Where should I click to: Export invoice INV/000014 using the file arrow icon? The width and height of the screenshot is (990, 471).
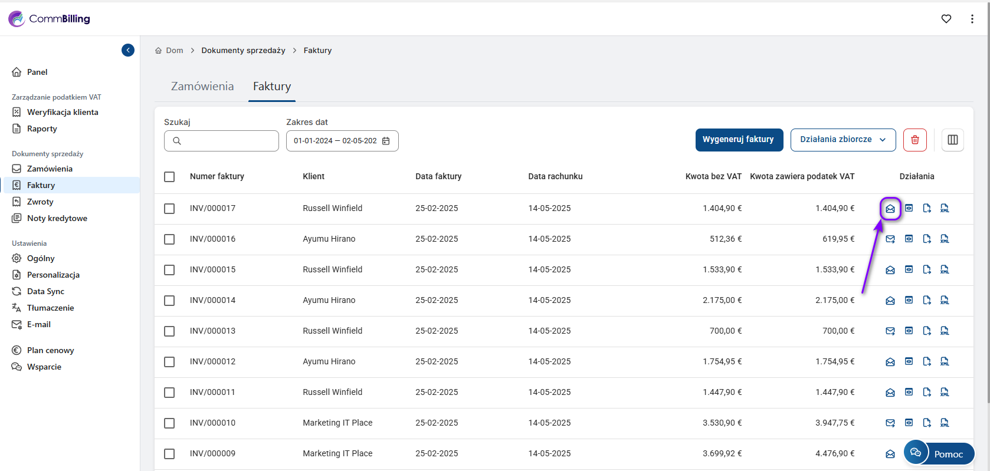coord(927,300)
